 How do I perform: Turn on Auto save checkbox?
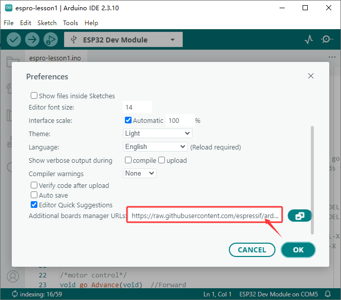coord(34,195)
